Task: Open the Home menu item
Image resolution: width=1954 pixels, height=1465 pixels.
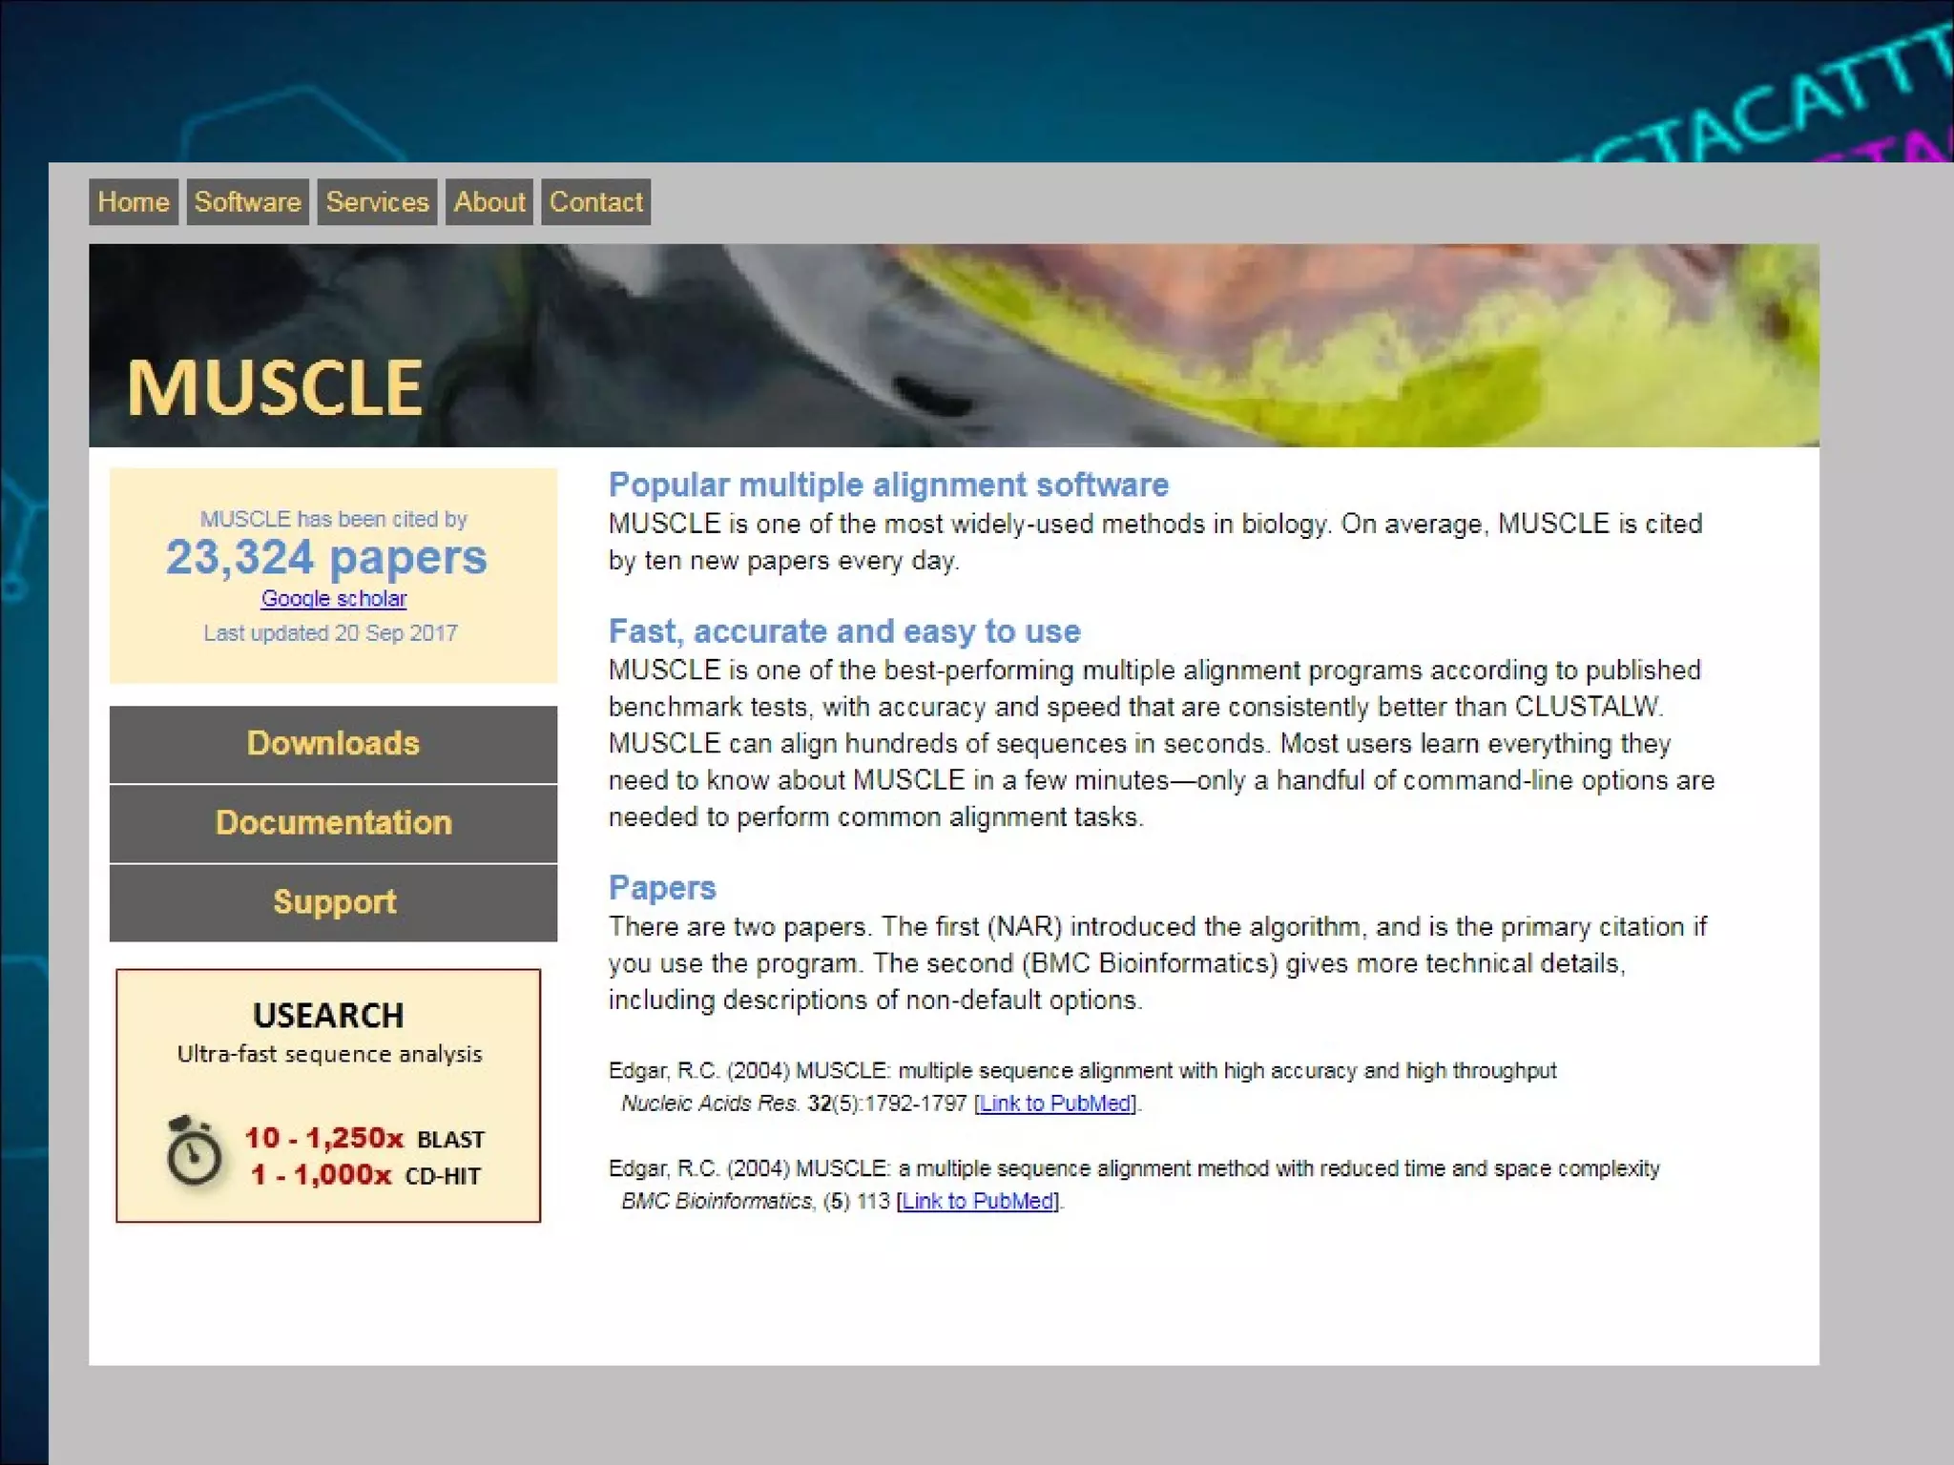Action: click(x=134, y=202)
